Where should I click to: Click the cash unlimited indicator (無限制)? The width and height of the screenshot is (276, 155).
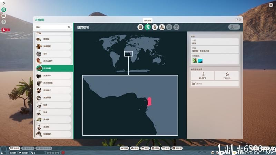13,153
